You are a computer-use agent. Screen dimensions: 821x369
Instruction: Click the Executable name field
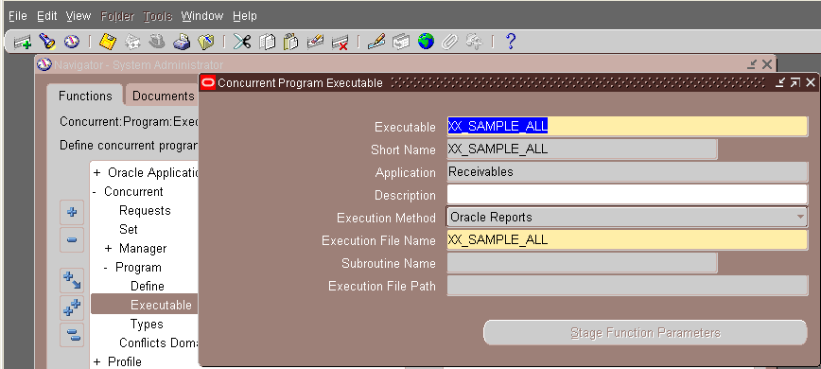point(627,126)
